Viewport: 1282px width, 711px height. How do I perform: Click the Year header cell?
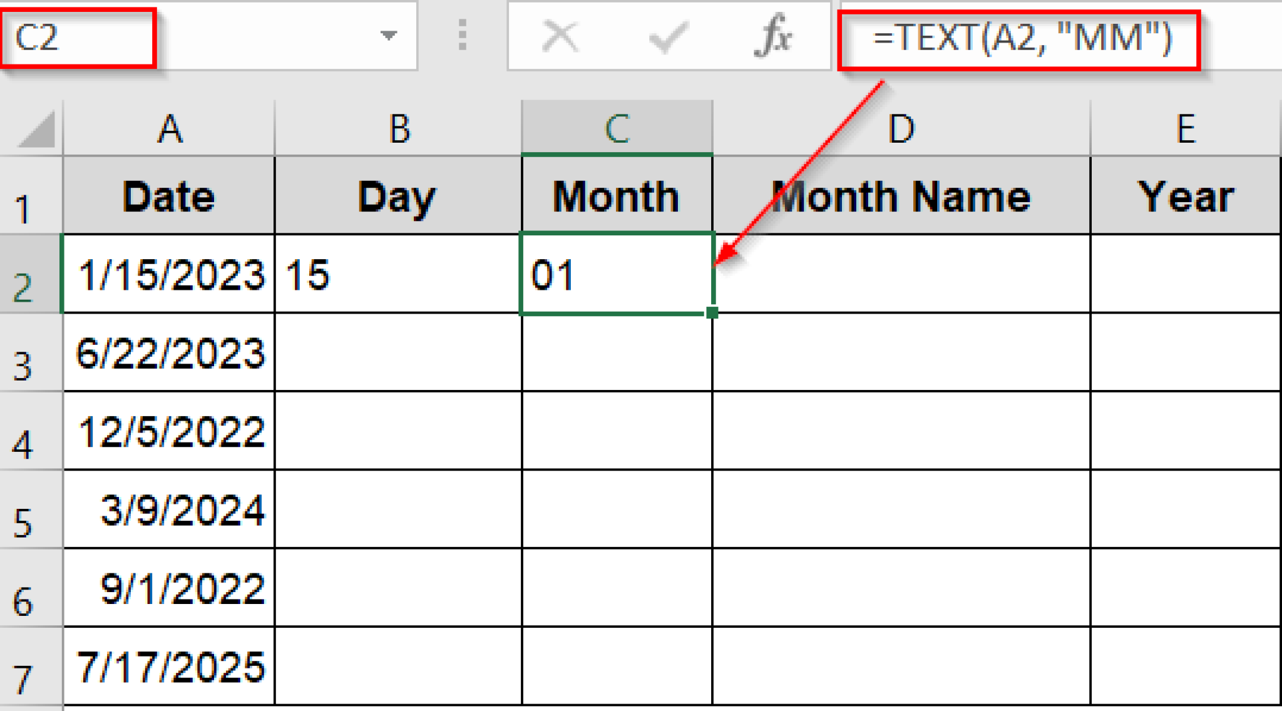pos(1185,197)
